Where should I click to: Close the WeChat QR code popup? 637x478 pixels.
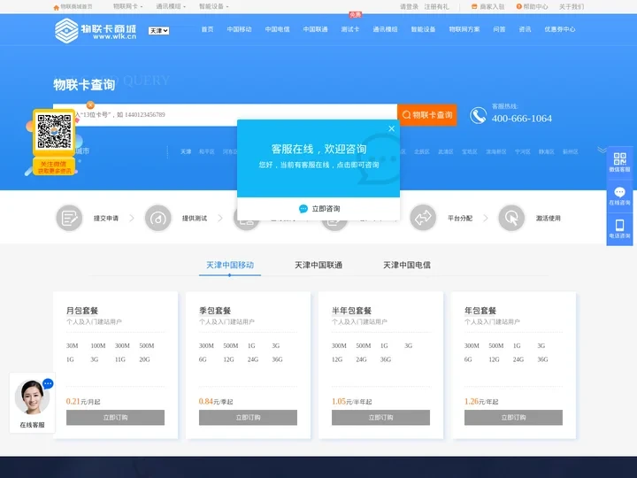pos(90,105)
